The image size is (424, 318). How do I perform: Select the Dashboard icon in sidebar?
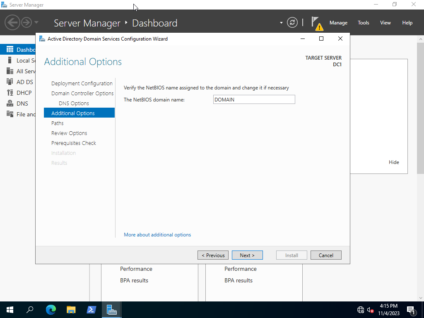click(x=10, y=50)
